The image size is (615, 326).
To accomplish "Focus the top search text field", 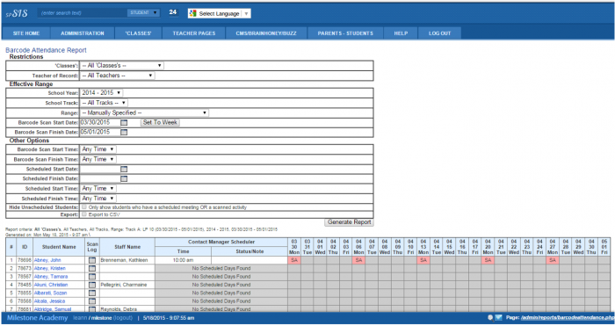I will [x=83, y=13].
